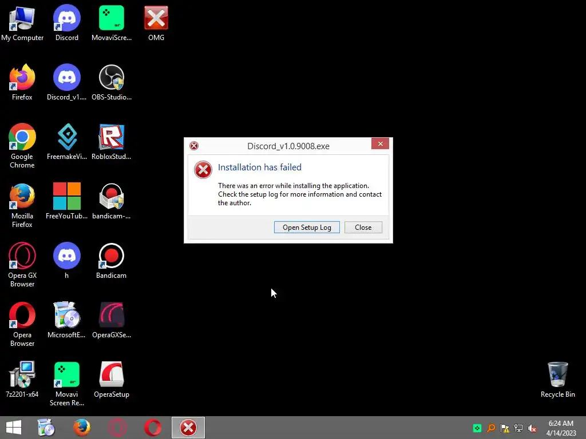
Task: Click the Discord_v1.0.9008.exe title bar text
Action: (288, 146)
